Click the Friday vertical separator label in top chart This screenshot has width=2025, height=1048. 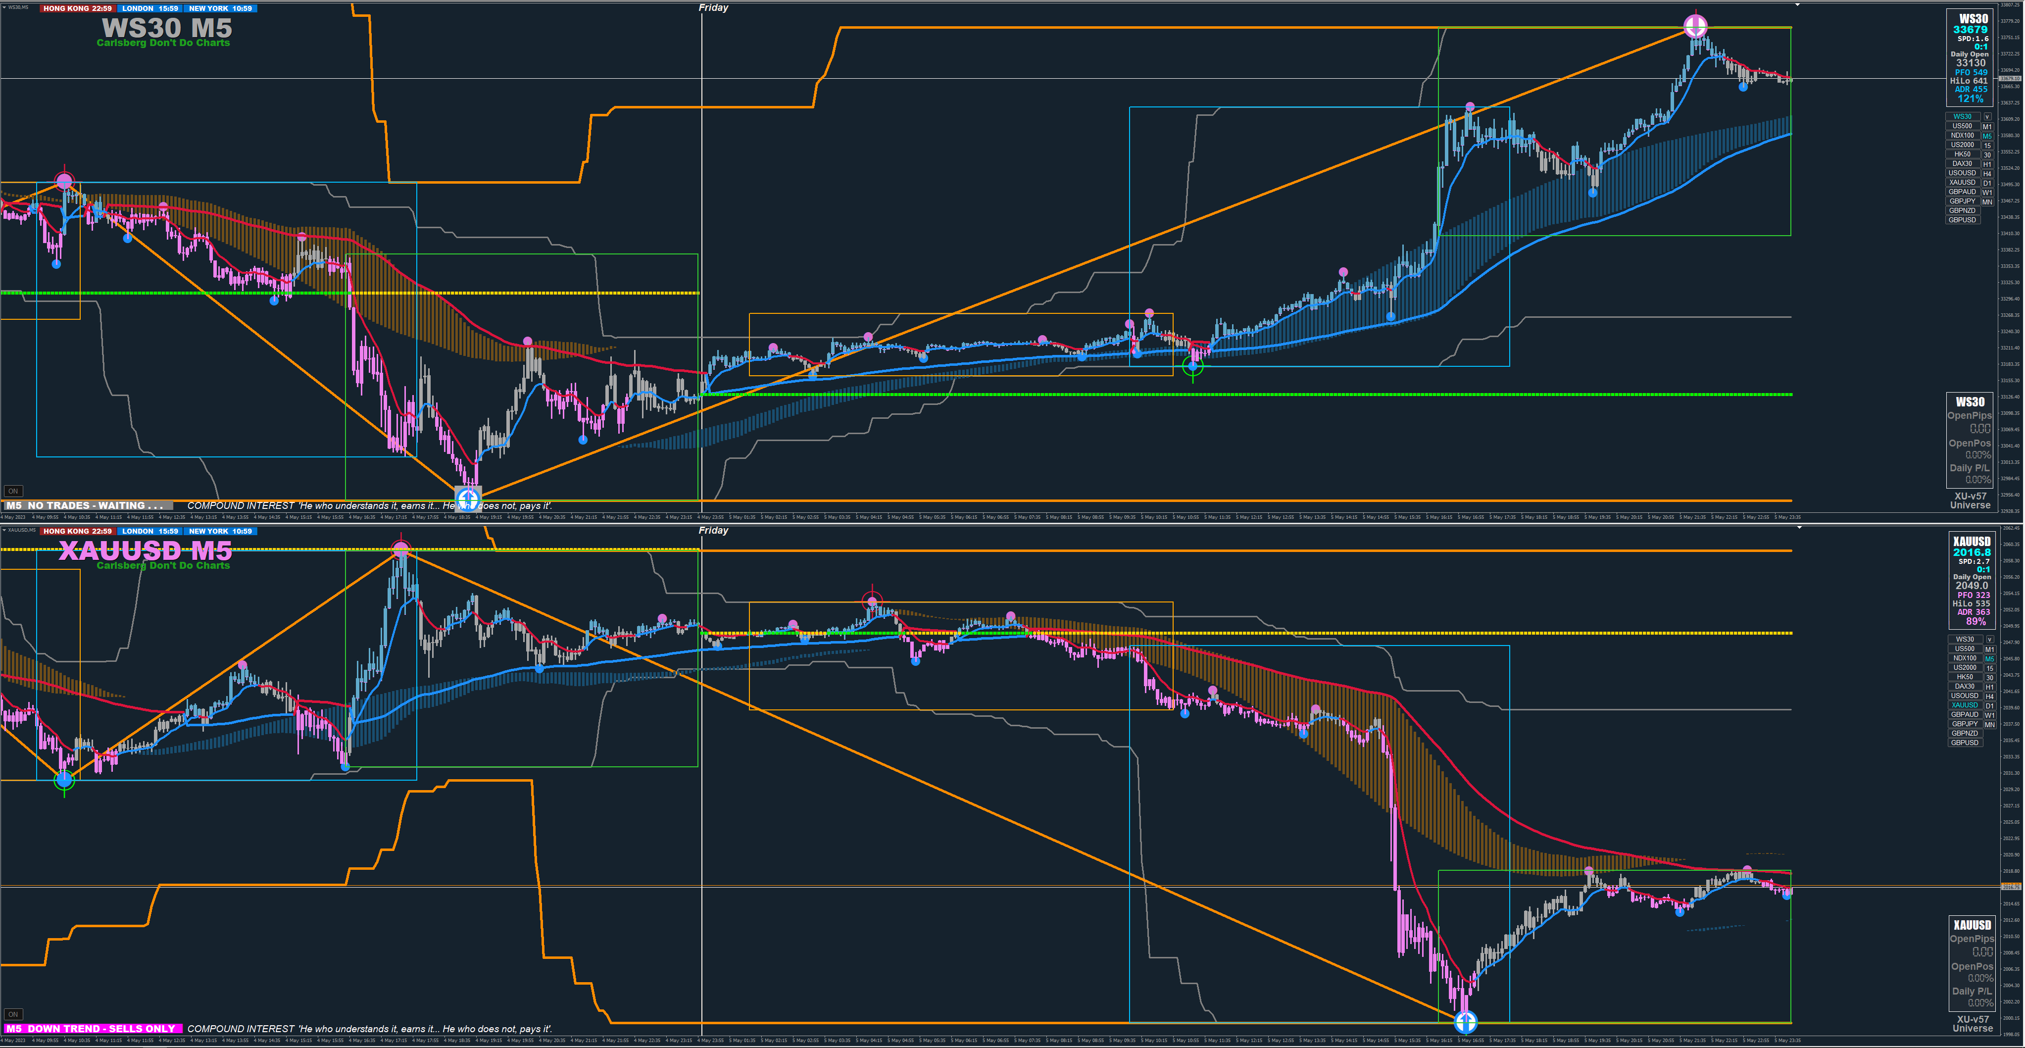713,8
